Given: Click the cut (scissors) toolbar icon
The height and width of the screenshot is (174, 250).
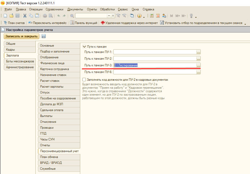Looking at the screenshot, I should pyautogui.click(x=25, y=16).
